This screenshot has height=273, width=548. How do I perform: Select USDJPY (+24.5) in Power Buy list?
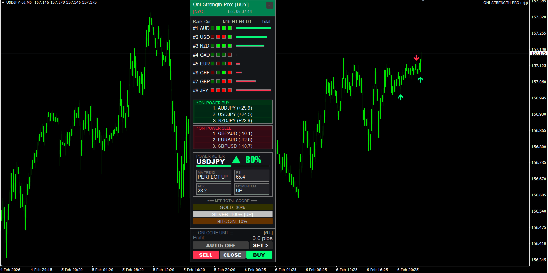pos(232,114)
